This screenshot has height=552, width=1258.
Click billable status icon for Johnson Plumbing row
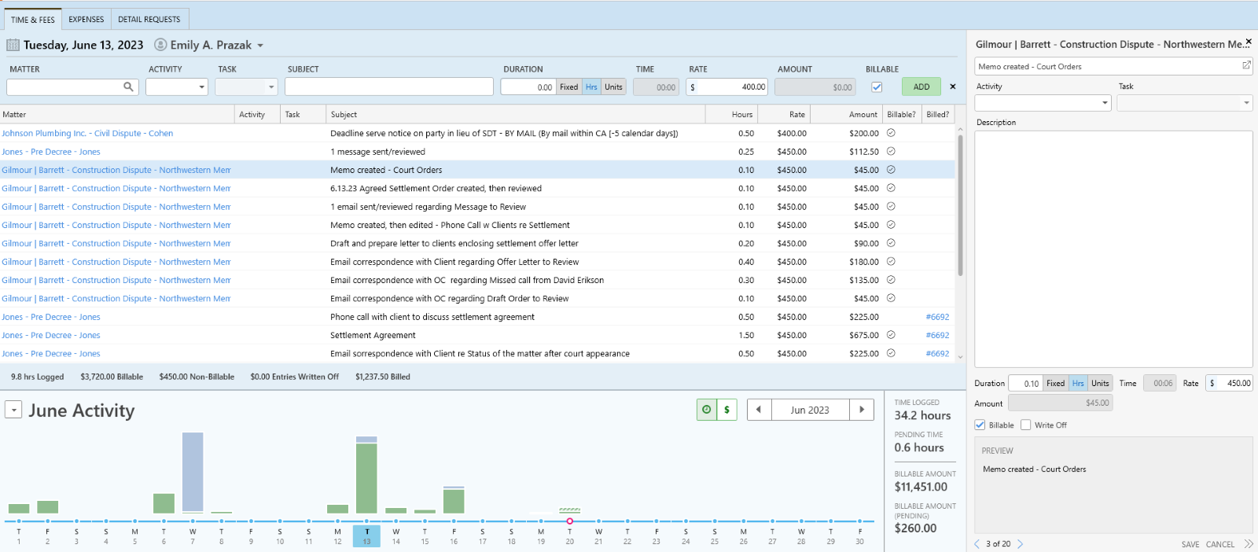tap(891, 133)
